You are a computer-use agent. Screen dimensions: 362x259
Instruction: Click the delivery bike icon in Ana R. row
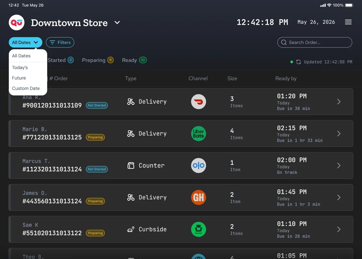tap(131, 102)
